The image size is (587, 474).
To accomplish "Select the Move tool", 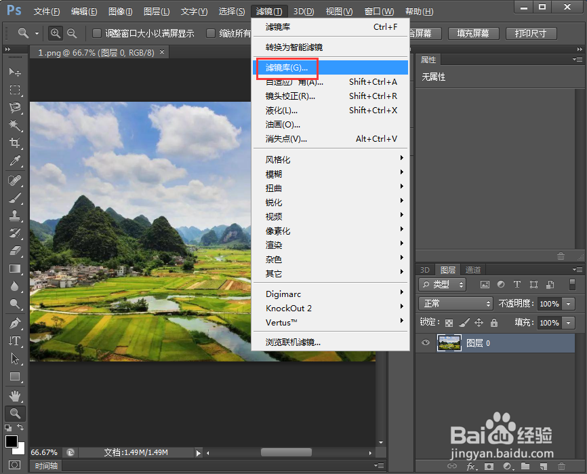I will (x=15, y=71).
